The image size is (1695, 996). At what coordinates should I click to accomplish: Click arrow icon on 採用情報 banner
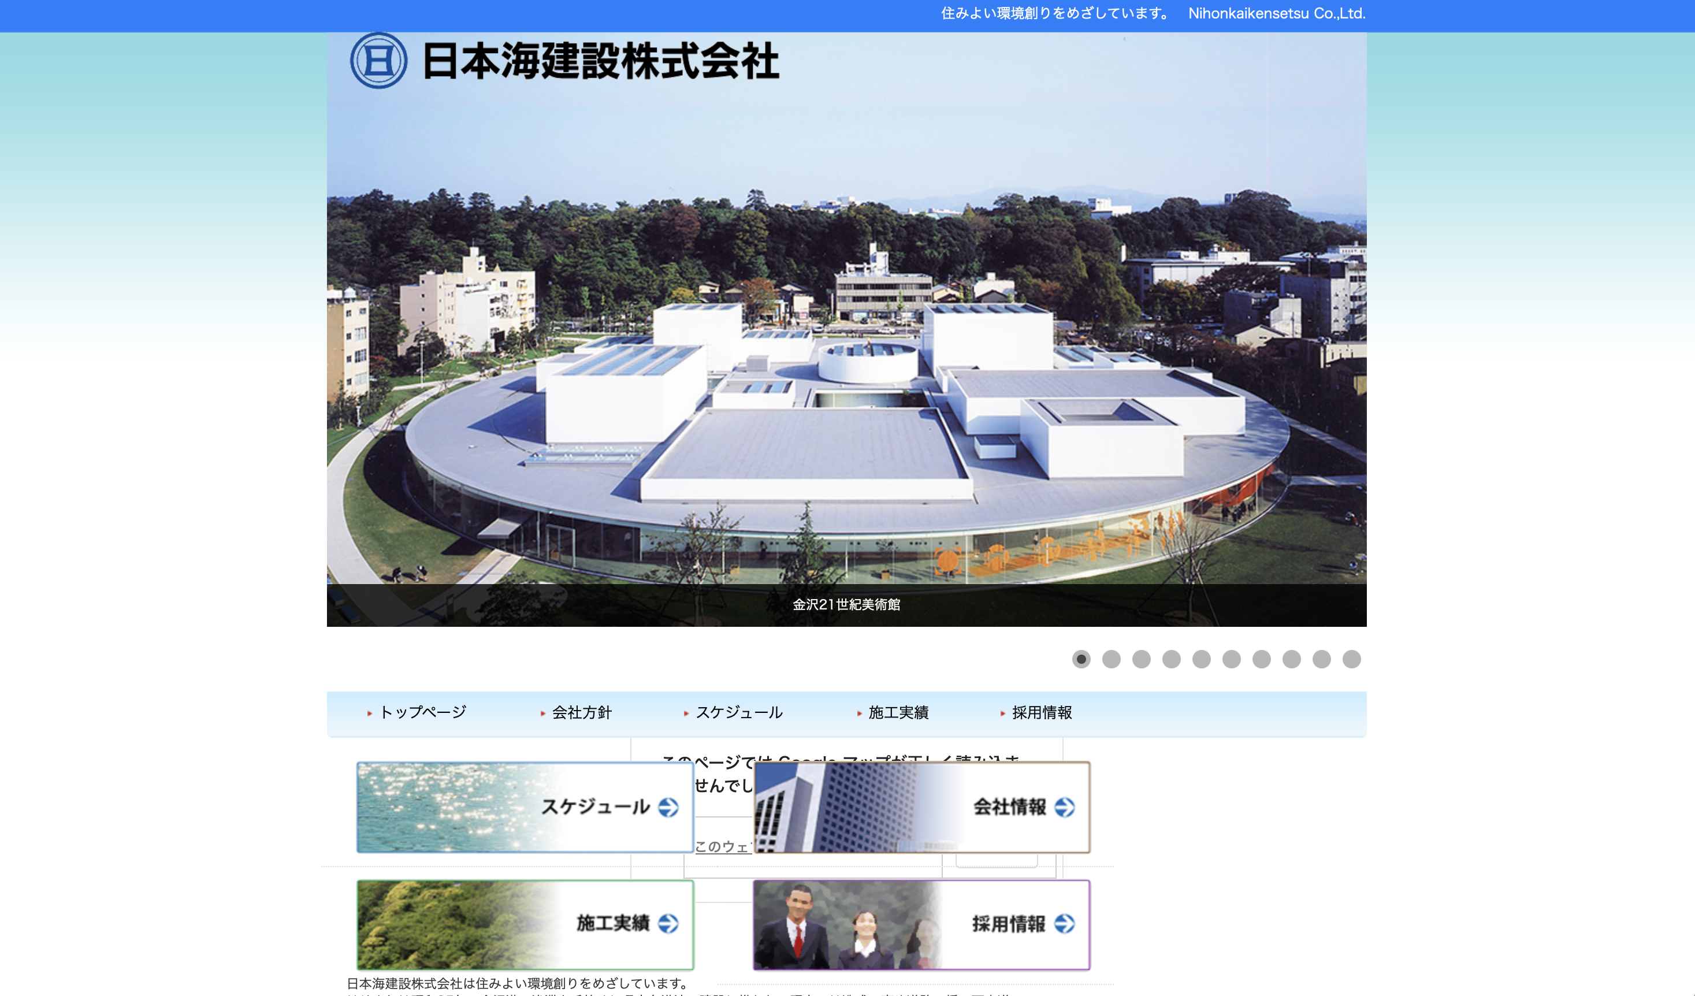pyautogui.click(x=1064, y=923)
